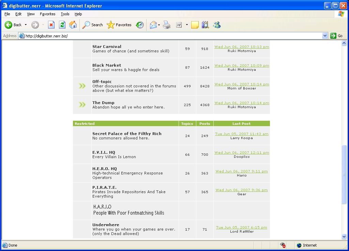The image size is (349, 251).
Task: Click the Print icon
Action: click(167, 25)
